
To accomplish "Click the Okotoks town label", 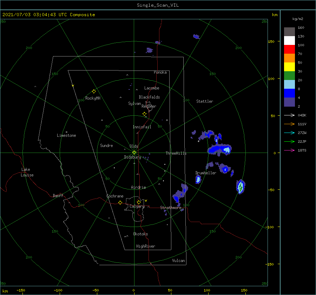I will click(x=140, y=234).
